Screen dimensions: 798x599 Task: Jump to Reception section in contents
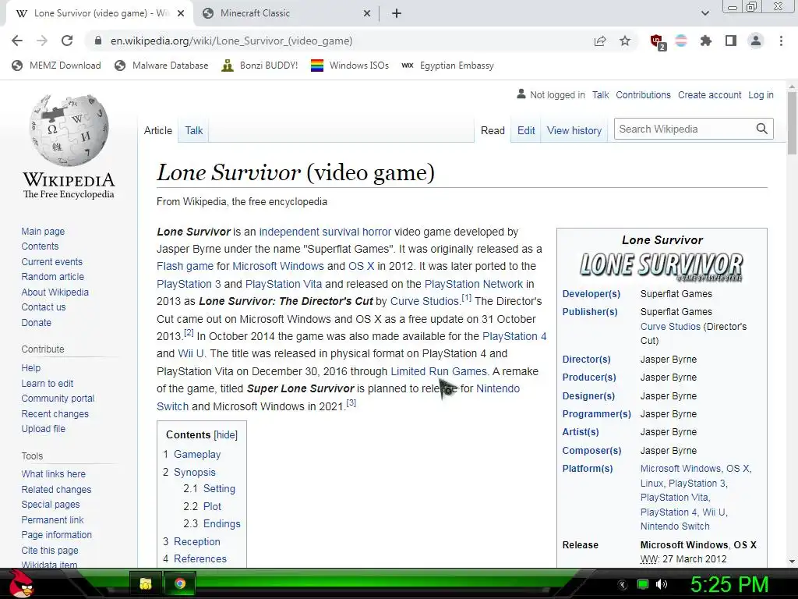click(197, 541)
